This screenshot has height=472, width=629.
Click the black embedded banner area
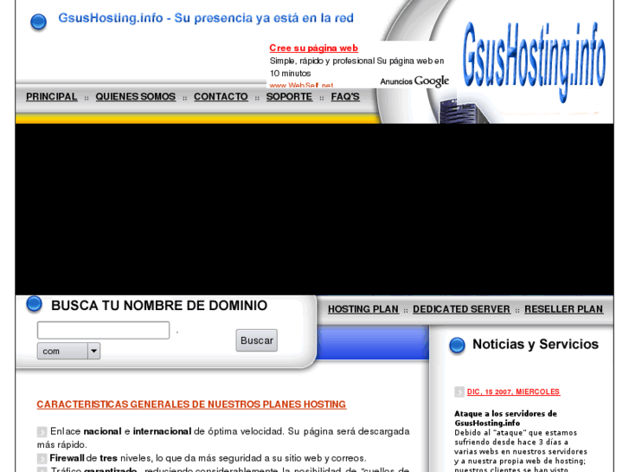click(315, 210)
